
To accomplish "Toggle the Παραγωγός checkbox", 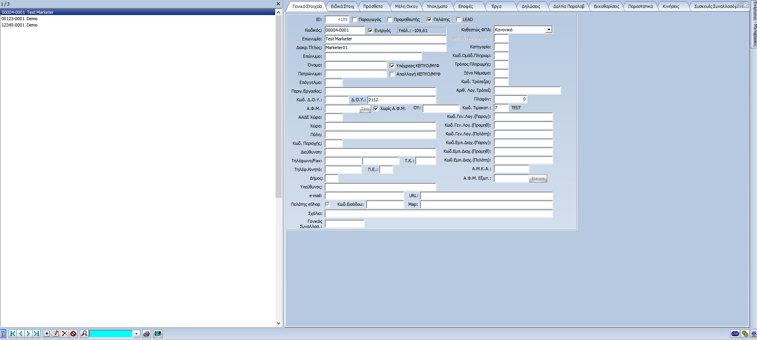I will 354,19.
